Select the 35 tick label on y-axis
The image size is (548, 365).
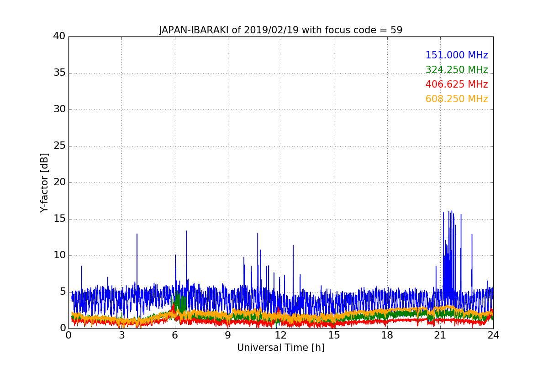pos(59,73)
